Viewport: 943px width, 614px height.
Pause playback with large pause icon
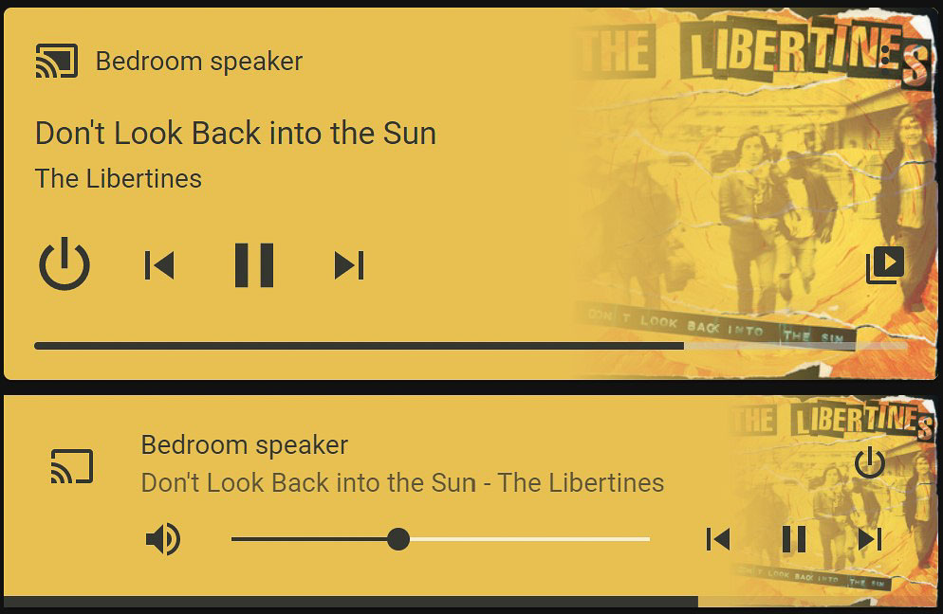[254, 265]
